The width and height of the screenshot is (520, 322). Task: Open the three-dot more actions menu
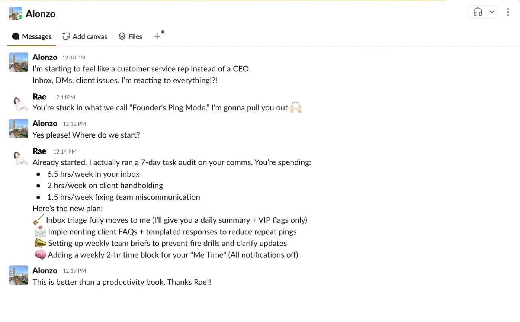point(508,12)
